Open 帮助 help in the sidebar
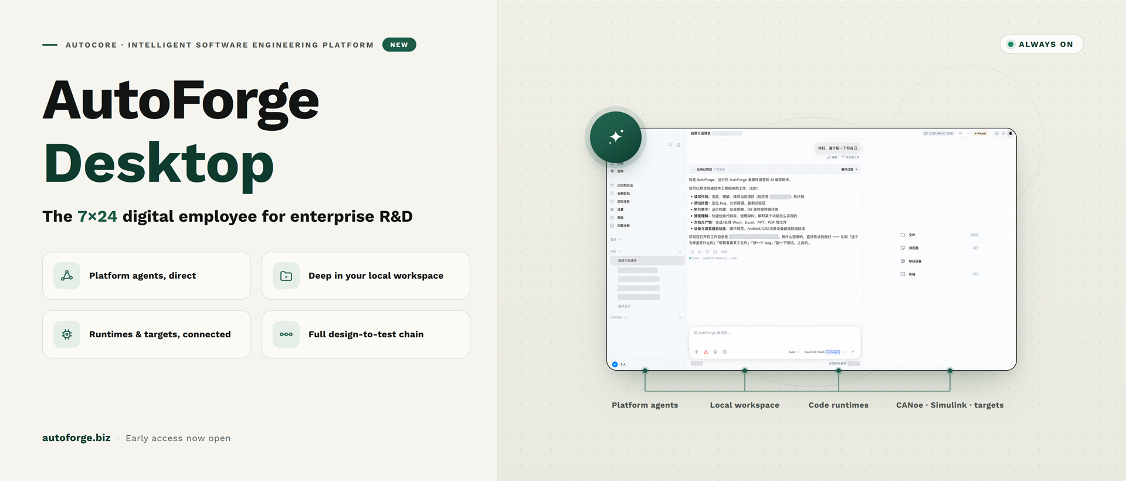 pyautogui.click(x=618, y=218)
